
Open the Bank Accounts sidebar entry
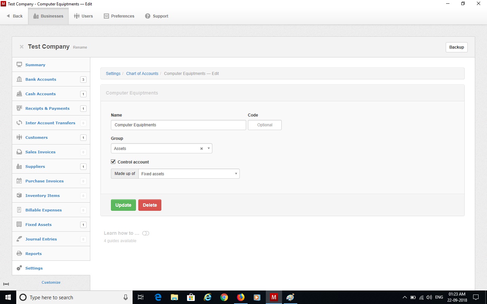click(51, 79)
